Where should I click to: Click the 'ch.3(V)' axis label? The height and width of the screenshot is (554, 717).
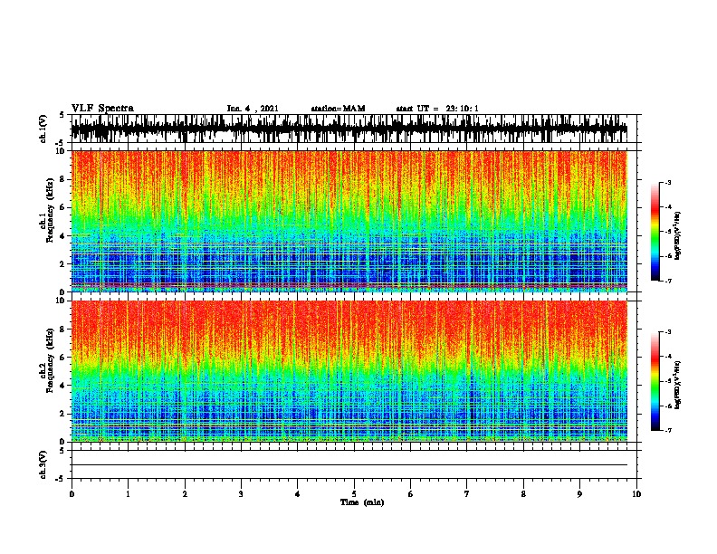43,464
